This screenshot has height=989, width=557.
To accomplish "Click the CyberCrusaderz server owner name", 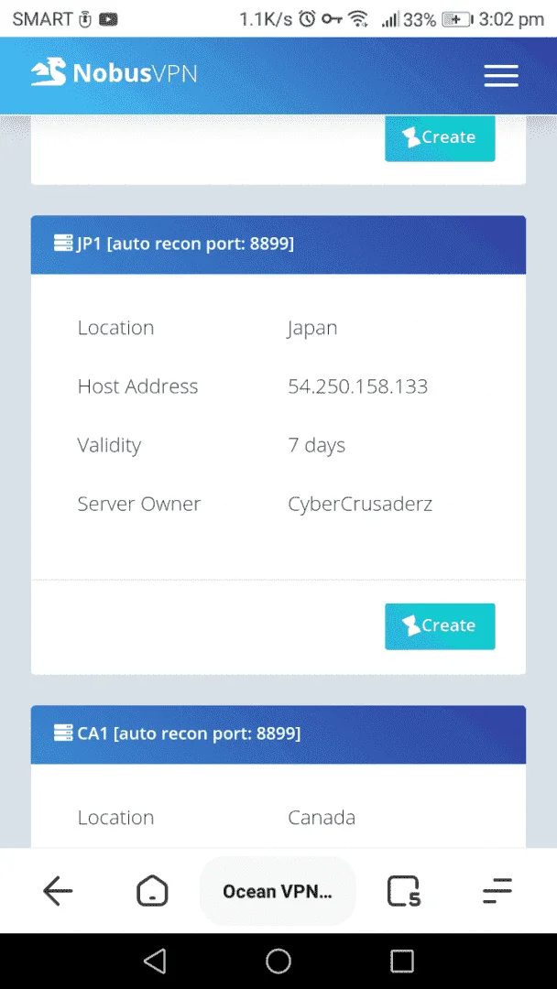I will click(x=360, y=504).
